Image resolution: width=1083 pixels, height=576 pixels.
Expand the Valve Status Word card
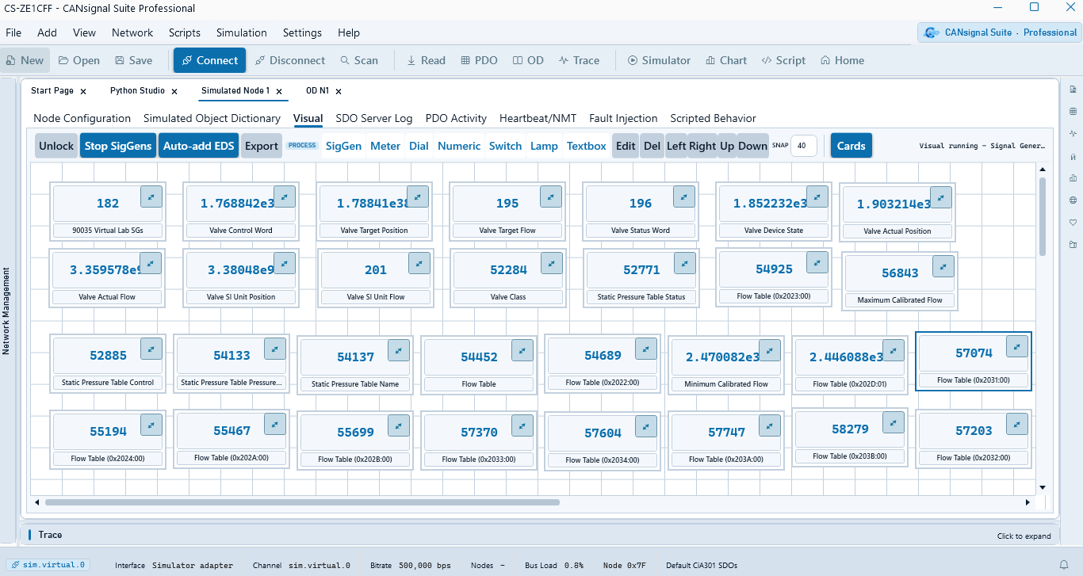(684, 196)
